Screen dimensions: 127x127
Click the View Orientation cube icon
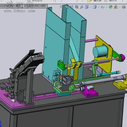click(87, 7)
